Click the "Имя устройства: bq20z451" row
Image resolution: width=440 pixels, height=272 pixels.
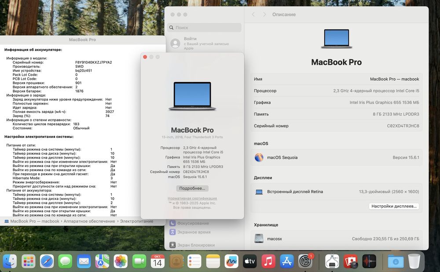(x=52, y=71)
